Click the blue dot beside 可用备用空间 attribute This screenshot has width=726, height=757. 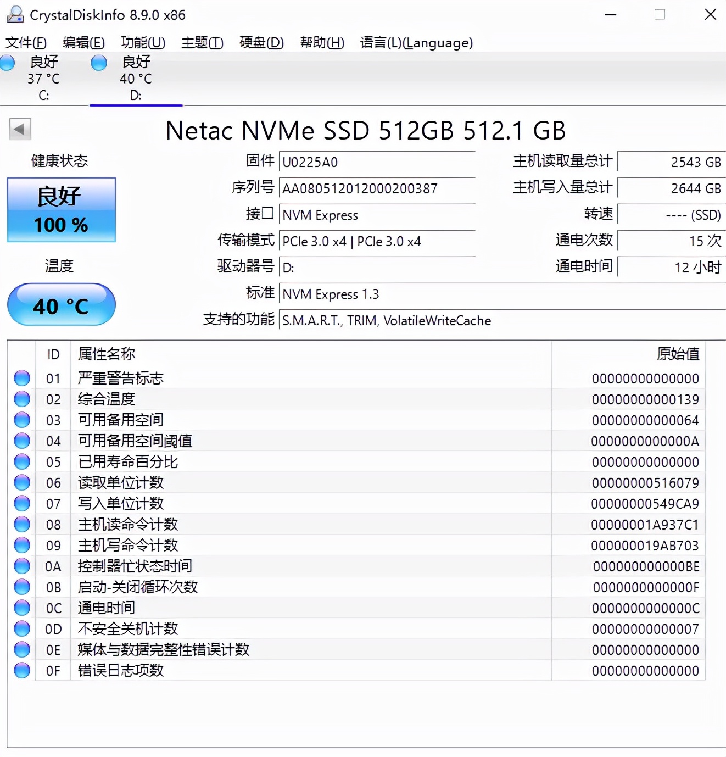click(x=21, y=420)
